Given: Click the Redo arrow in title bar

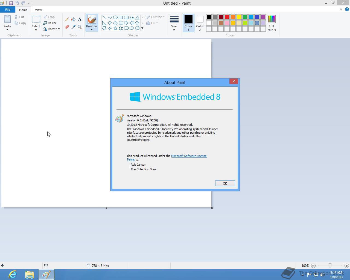Looking at the screenshot, I should click(x=23, y=3).
